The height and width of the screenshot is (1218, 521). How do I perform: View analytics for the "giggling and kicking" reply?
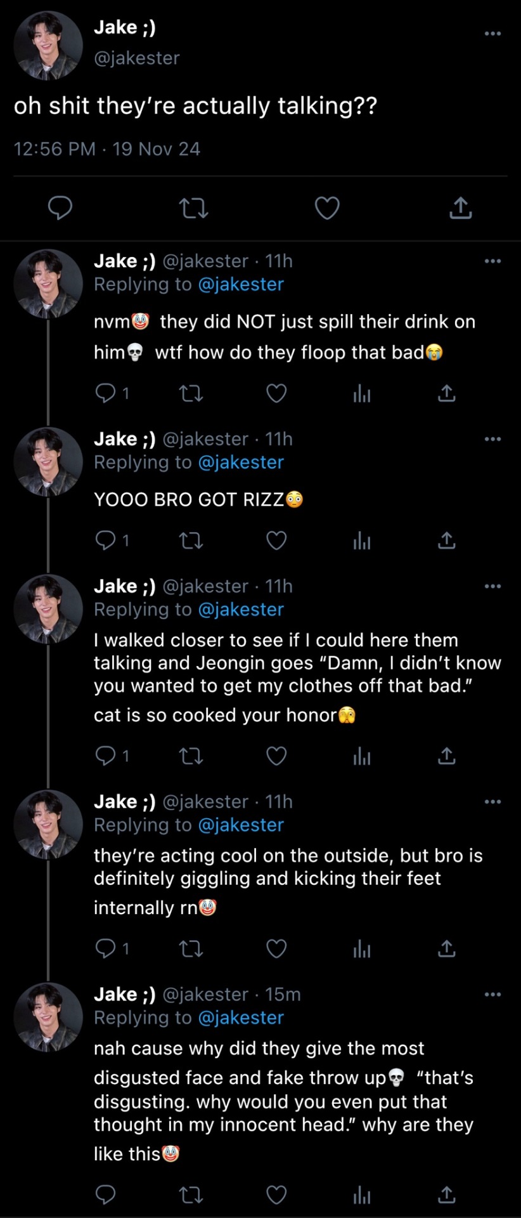pyautogui.click(x=362, y=948)
